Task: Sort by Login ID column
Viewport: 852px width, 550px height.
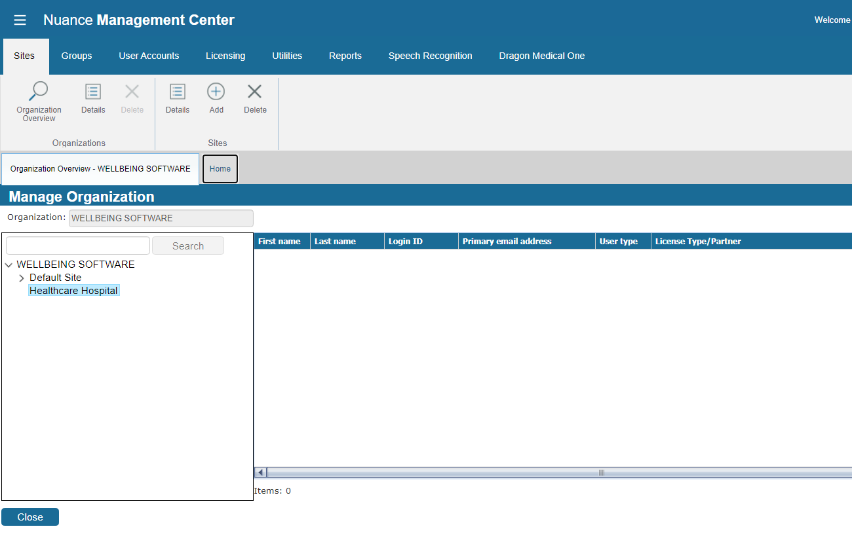Action: [421, 242]
